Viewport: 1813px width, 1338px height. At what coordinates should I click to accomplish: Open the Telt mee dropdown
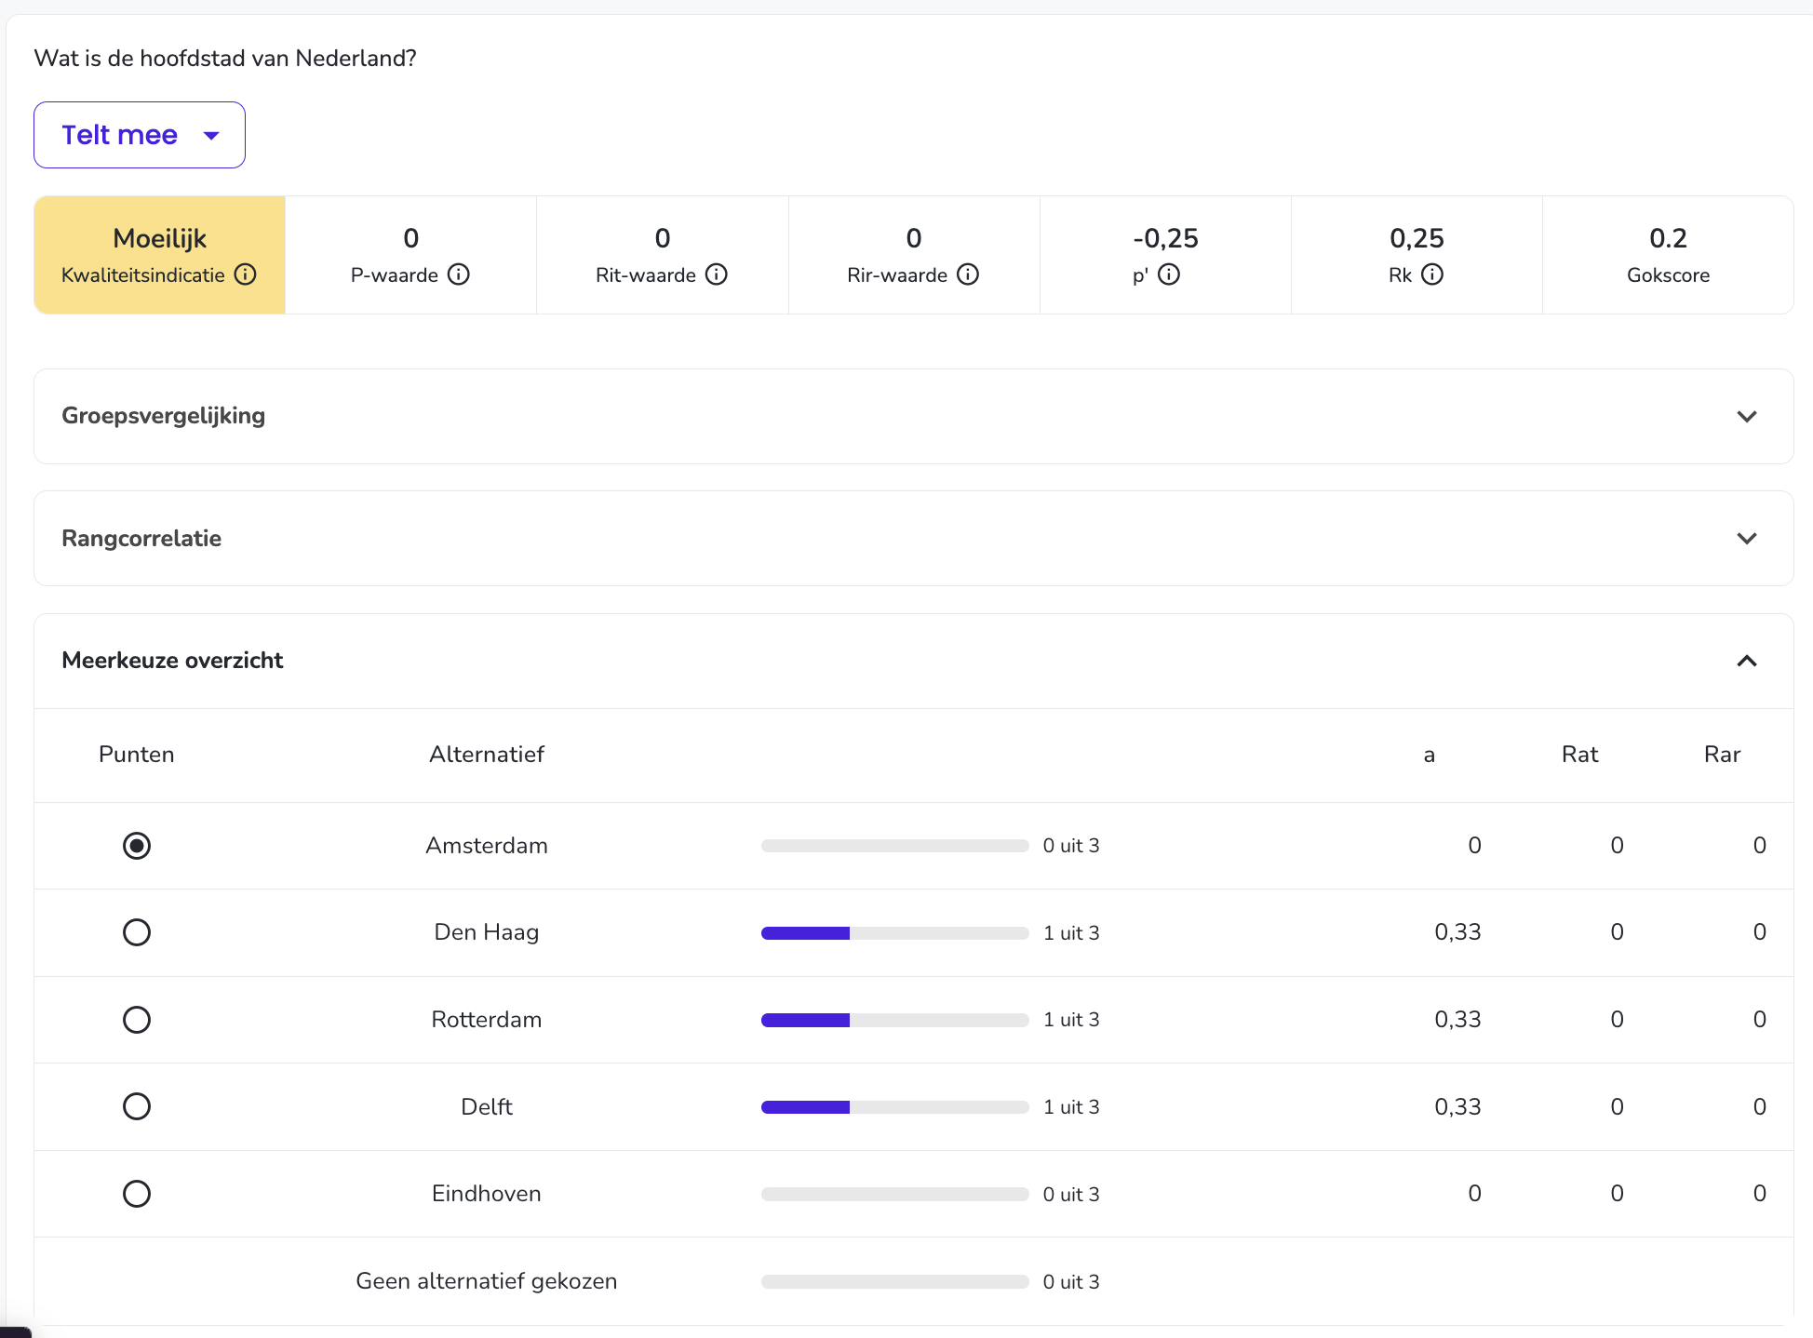coord(140,135)
